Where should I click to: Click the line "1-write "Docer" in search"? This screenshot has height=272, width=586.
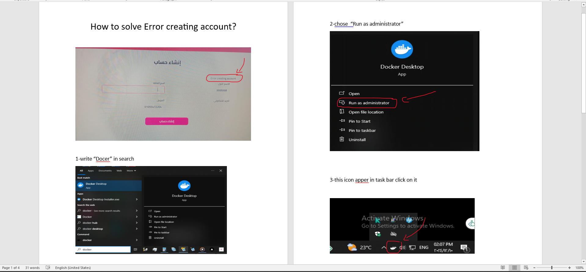[x=105, y=159]
